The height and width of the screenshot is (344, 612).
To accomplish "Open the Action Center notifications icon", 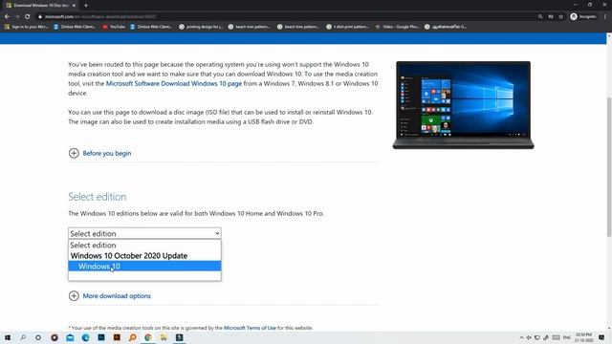I will pos(601,337).
